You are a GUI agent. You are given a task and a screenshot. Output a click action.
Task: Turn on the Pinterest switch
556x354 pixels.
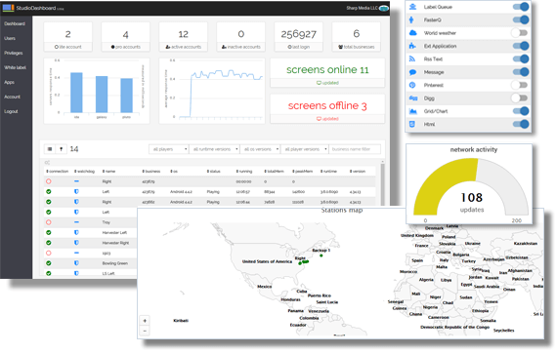520,85
